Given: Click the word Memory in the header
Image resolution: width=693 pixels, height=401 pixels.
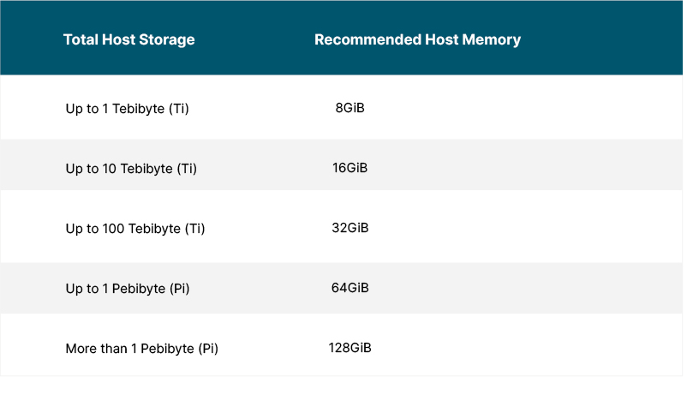Looking at the screenshot, I should click(491, 39).
